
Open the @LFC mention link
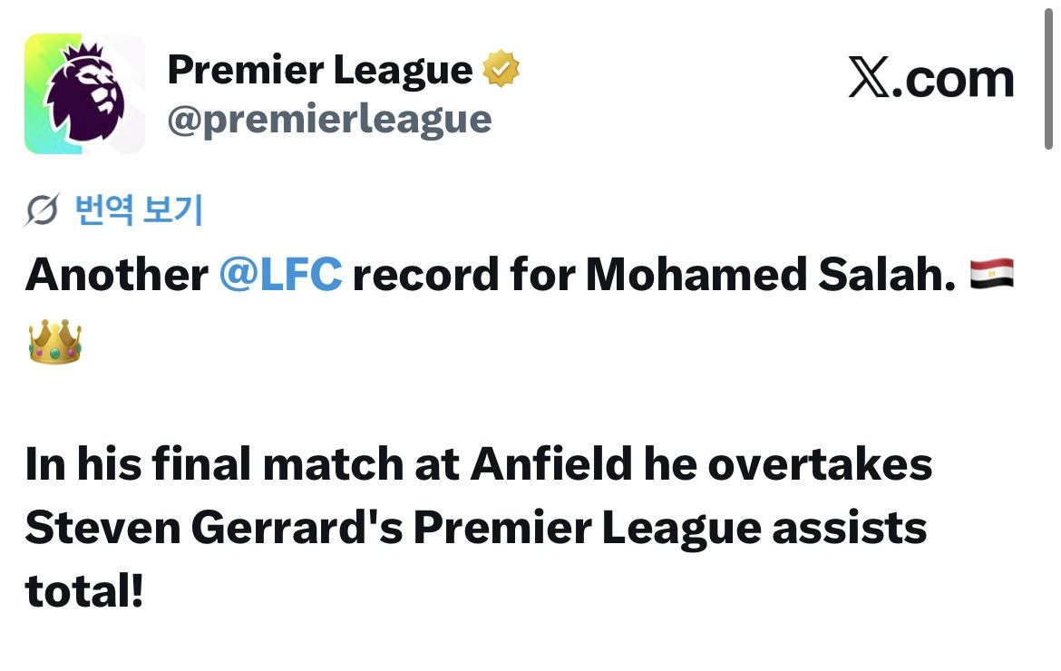281,275
